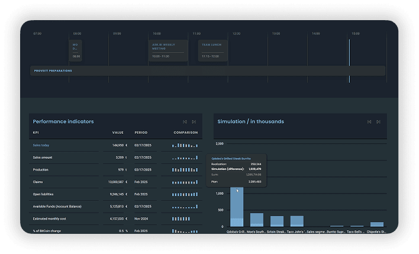Open the Sales today KPI link

pyautogui.click(x=41, y=145)
